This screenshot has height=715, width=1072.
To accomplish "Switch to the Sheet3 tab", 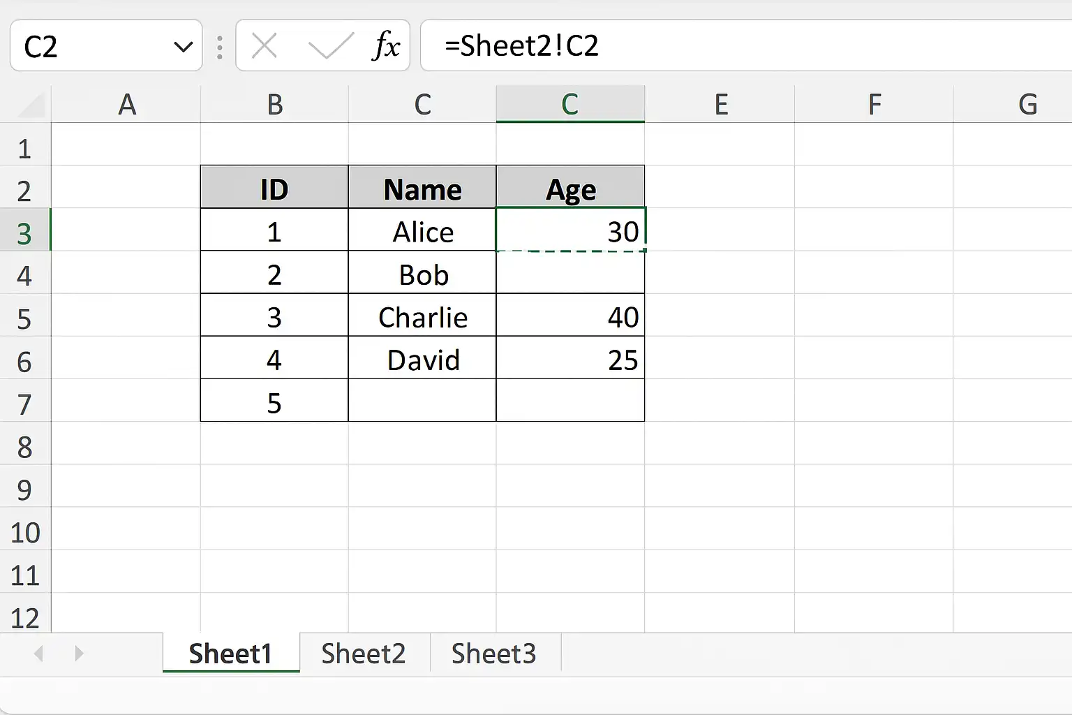I will [x=494, y=654].
